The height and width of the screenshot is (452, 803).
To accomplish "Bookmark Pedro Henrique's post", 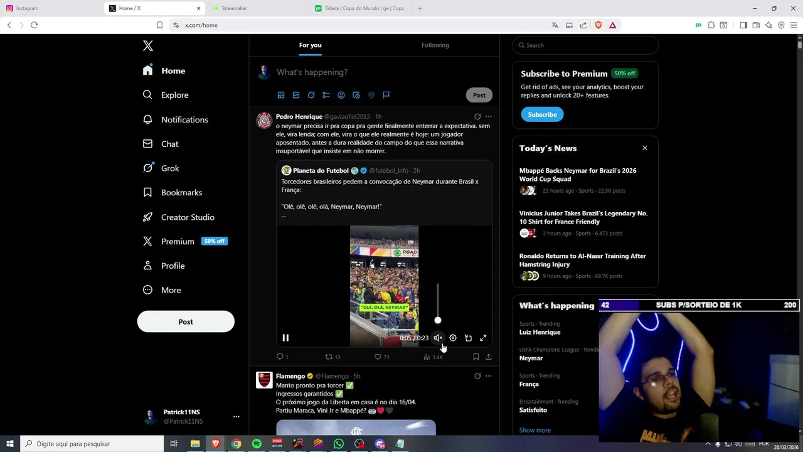I will (x=476, y=357).
